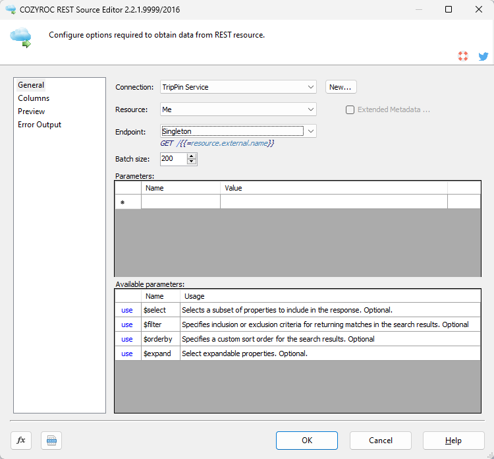Click the 'Specifies inclusion or exclusion criteria' usage cell

pos(330,324)
